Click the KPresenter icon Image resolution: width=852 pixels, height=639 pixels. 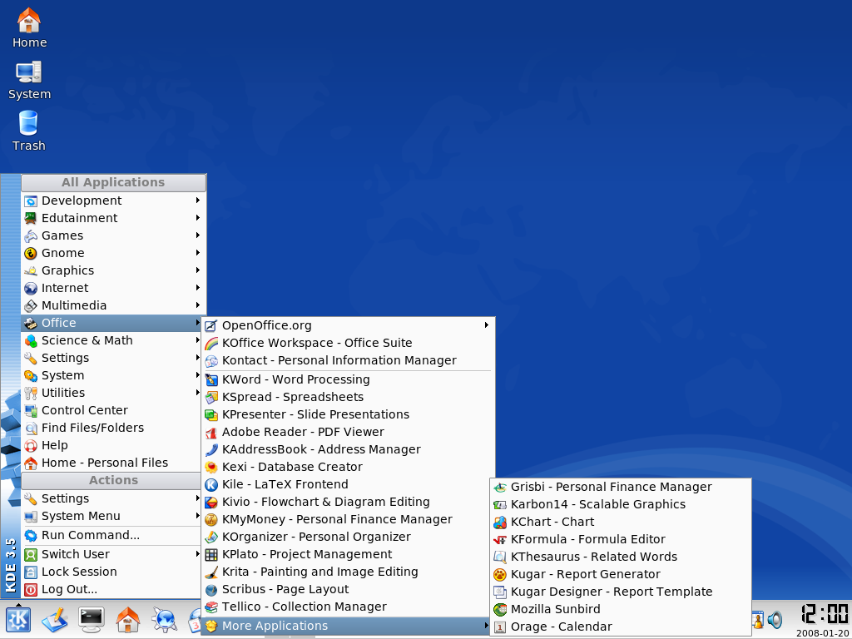coord(211,414)
